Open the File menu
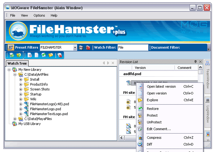Screen dimensions: 215x152 click(x=13, y=15)
